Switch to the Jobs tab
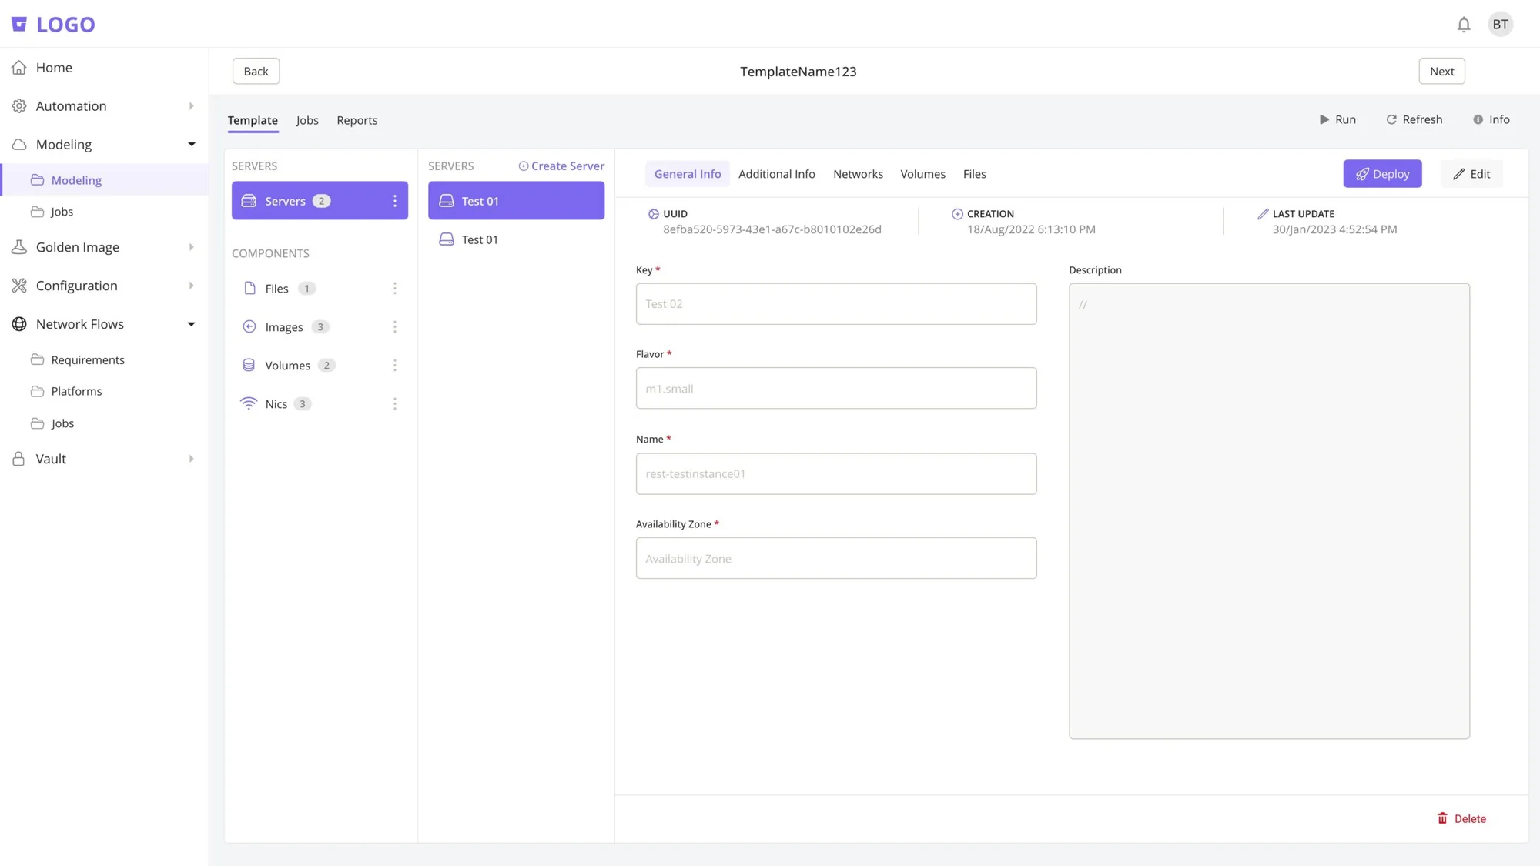Screen dimensions: 1540x866 pyautogui.click(x=307, y=120)
